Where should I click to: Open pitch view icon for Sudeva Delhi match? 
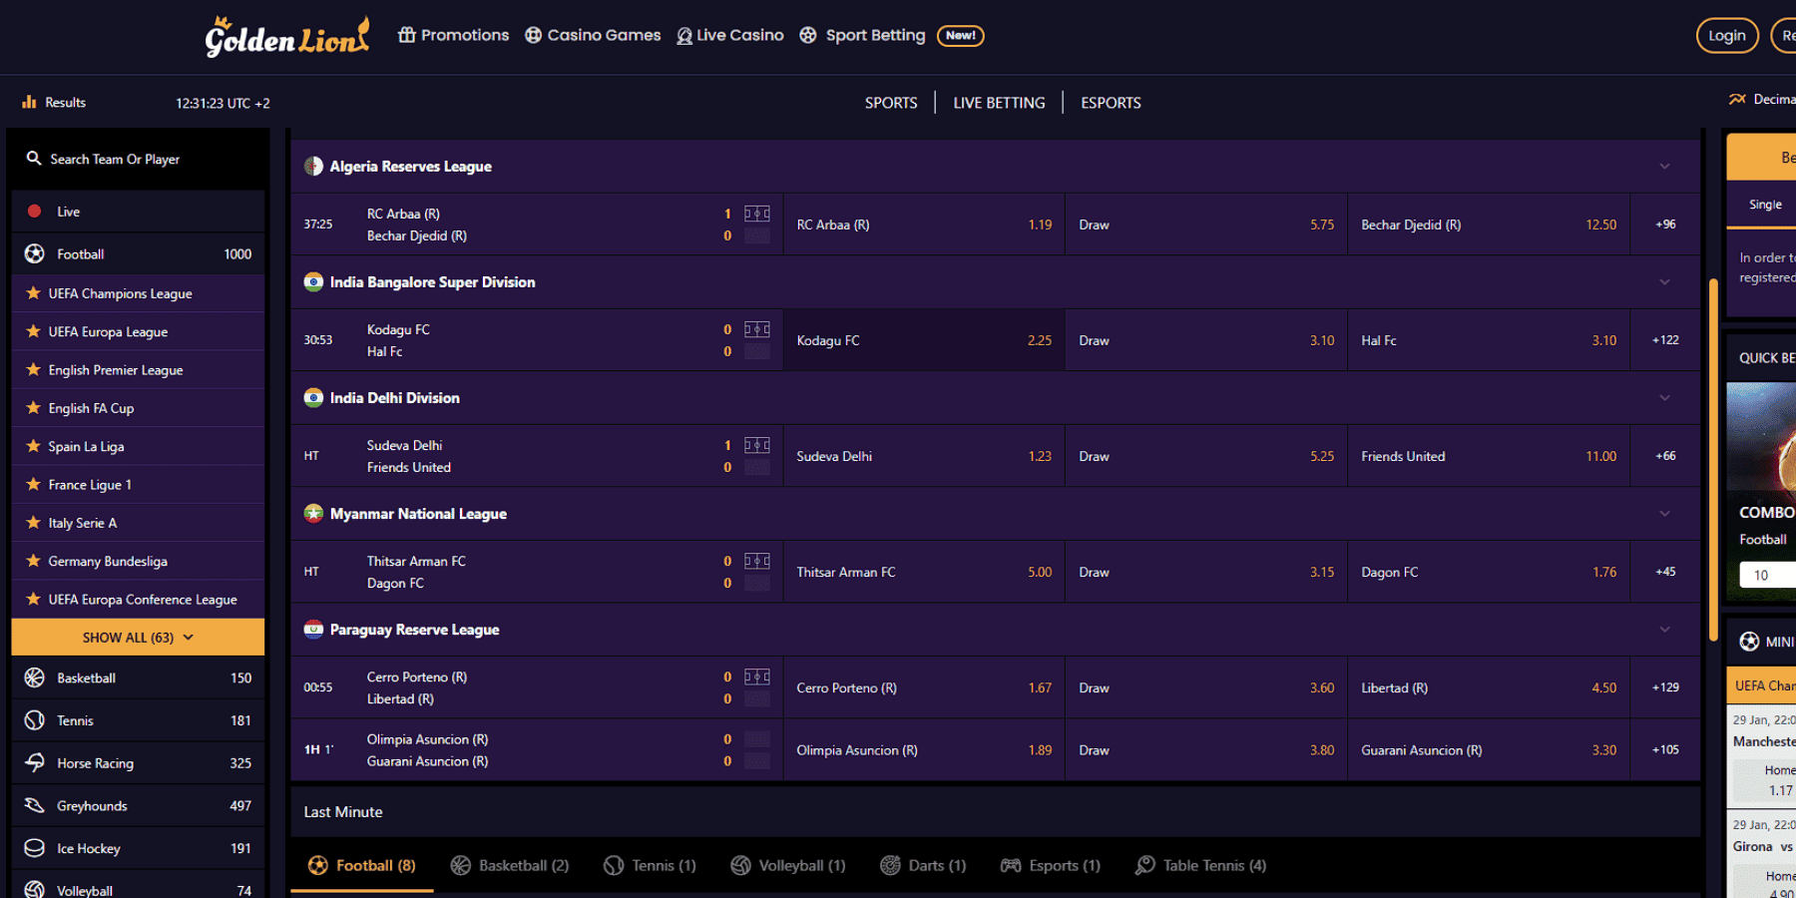tap(757, 445)
